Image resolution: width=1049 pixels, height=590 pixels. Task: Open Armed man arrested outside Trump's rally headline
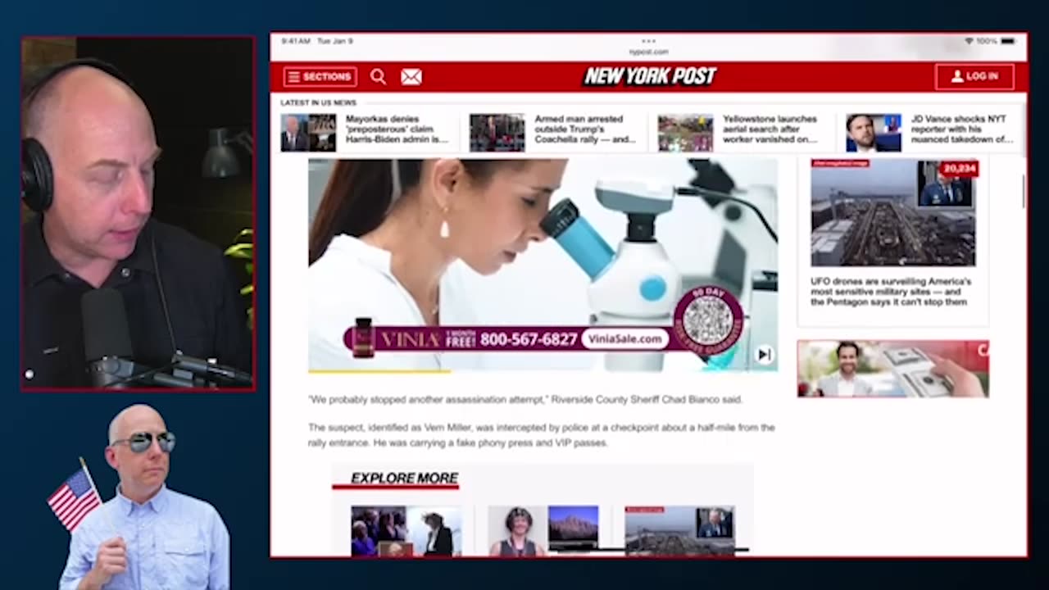click(585, 129)
